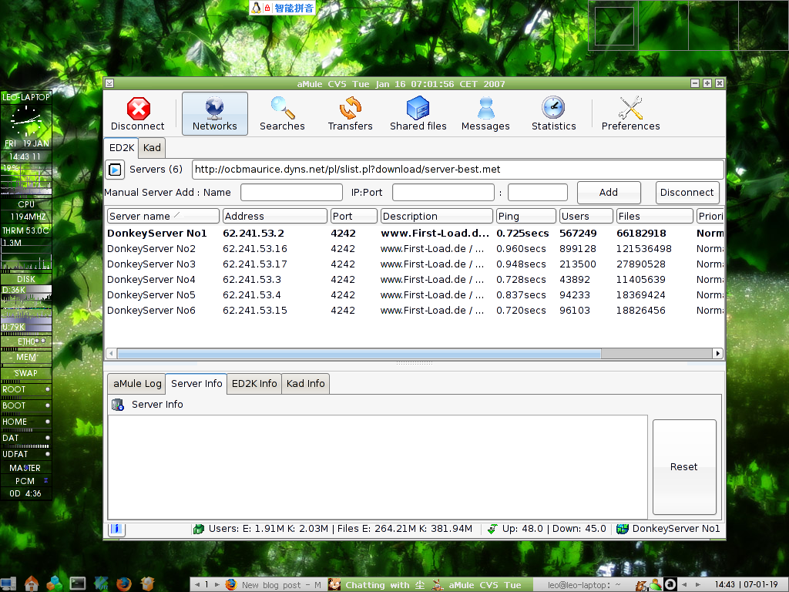
Task: Sort servers by the Ping column
Action: click(x=525, y=216)
